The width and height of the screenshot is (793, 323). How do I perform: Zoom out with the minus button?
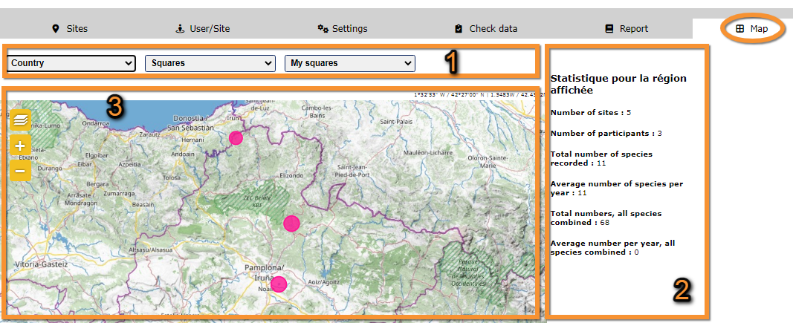point(20,172)
